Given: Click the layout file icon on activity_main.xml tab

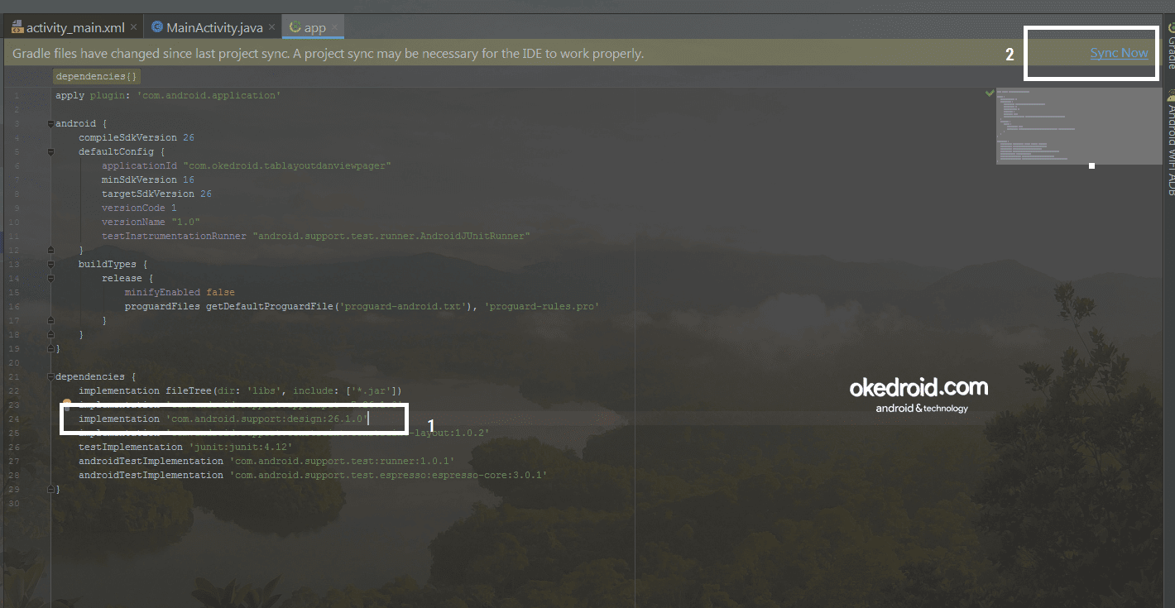Looking at the screenshot, I should click(x=17, y=26).
